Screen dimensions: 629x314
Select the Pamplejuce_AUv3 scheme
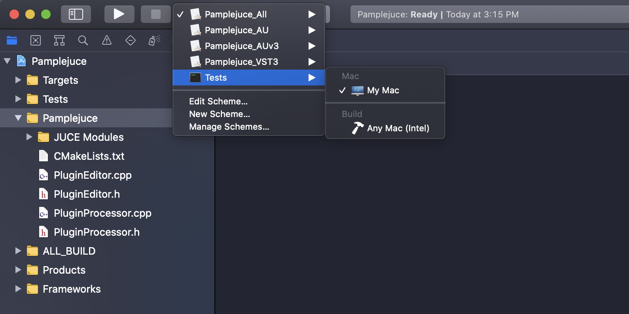pos(243,46)
